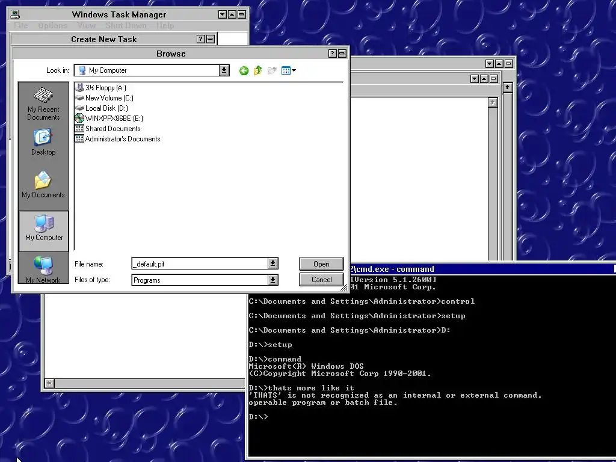Open My Recent Documents in places bar
Image resolution: width=616 pixels, height=462 pixels.
click(x=43, y=104)
